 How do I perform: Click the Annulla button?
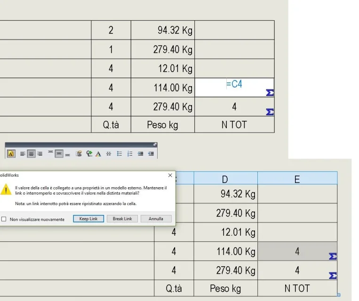156,219
